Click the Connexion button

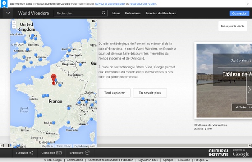[239, 13]
